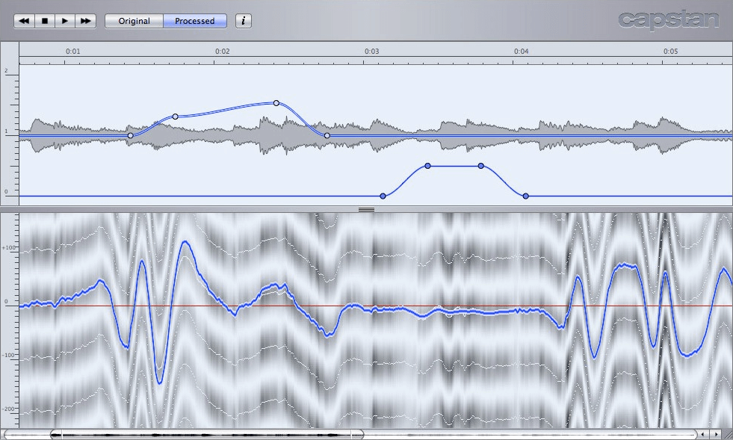Stop audio playback
Image resolution: width=733 pixels, height=440 pixels.
(x=45, y=21)
